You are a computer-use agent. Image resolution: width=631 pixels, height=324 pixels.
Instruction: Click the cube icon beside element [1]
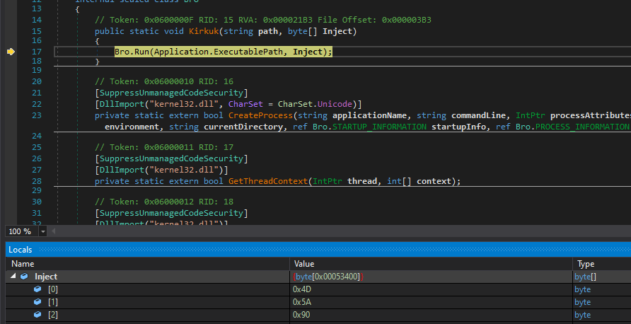pyautogui.click(x=37, y=302)
